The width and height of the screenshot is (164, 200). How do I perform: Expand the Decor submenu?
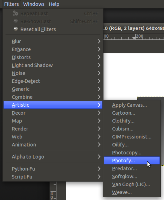pos(53,113)
